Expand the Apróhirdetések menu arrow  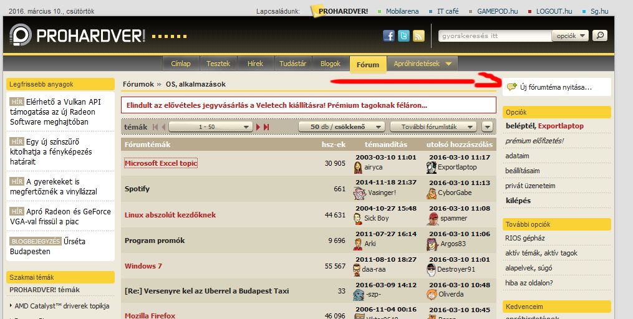click(448, 64)
